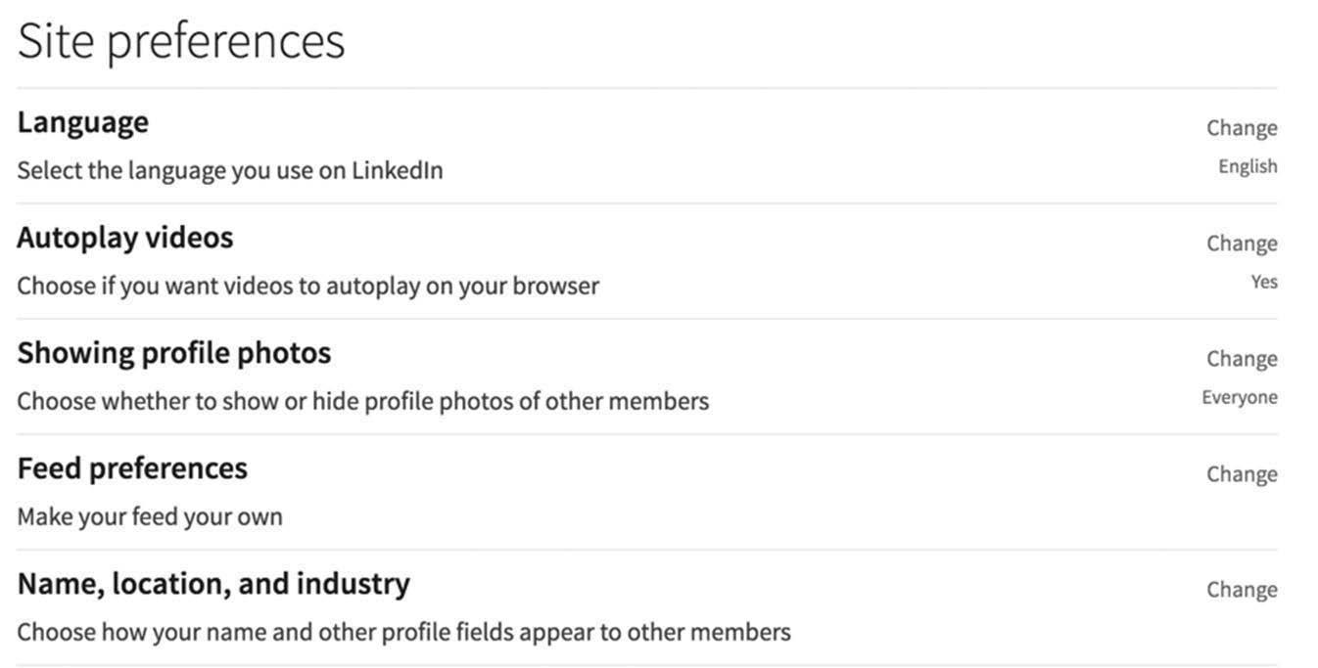Expand Showing profile photos heading

point(174,353)
